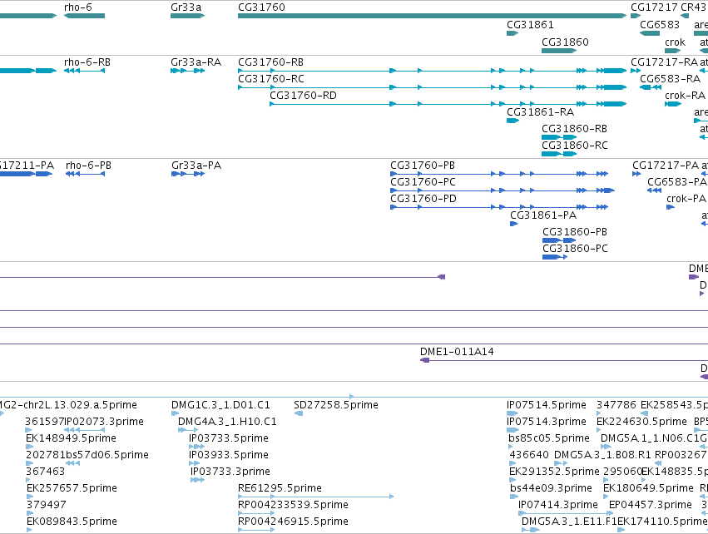The width and height of the screenshot is (708, 534).
Task: Select the bs85c05.5prime EST label
Action: 549,438
